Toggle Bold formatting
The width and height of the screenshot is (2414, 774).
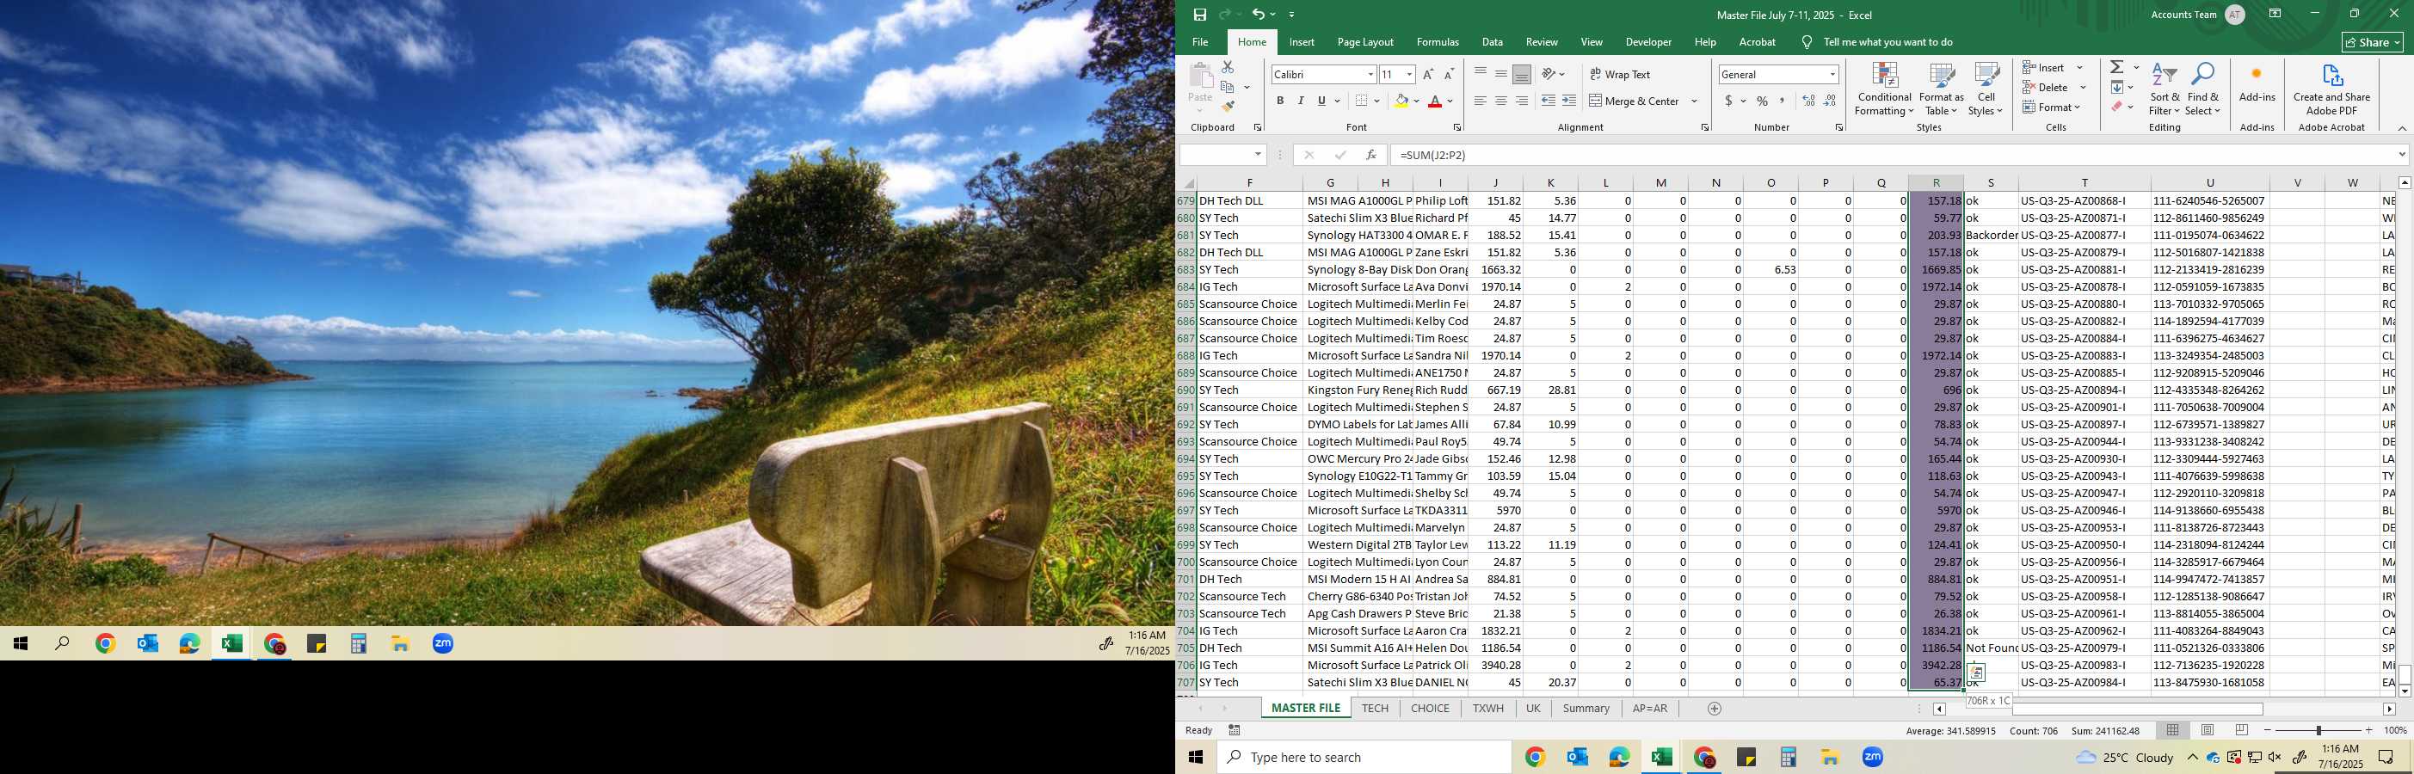[x=1280, y=101]
